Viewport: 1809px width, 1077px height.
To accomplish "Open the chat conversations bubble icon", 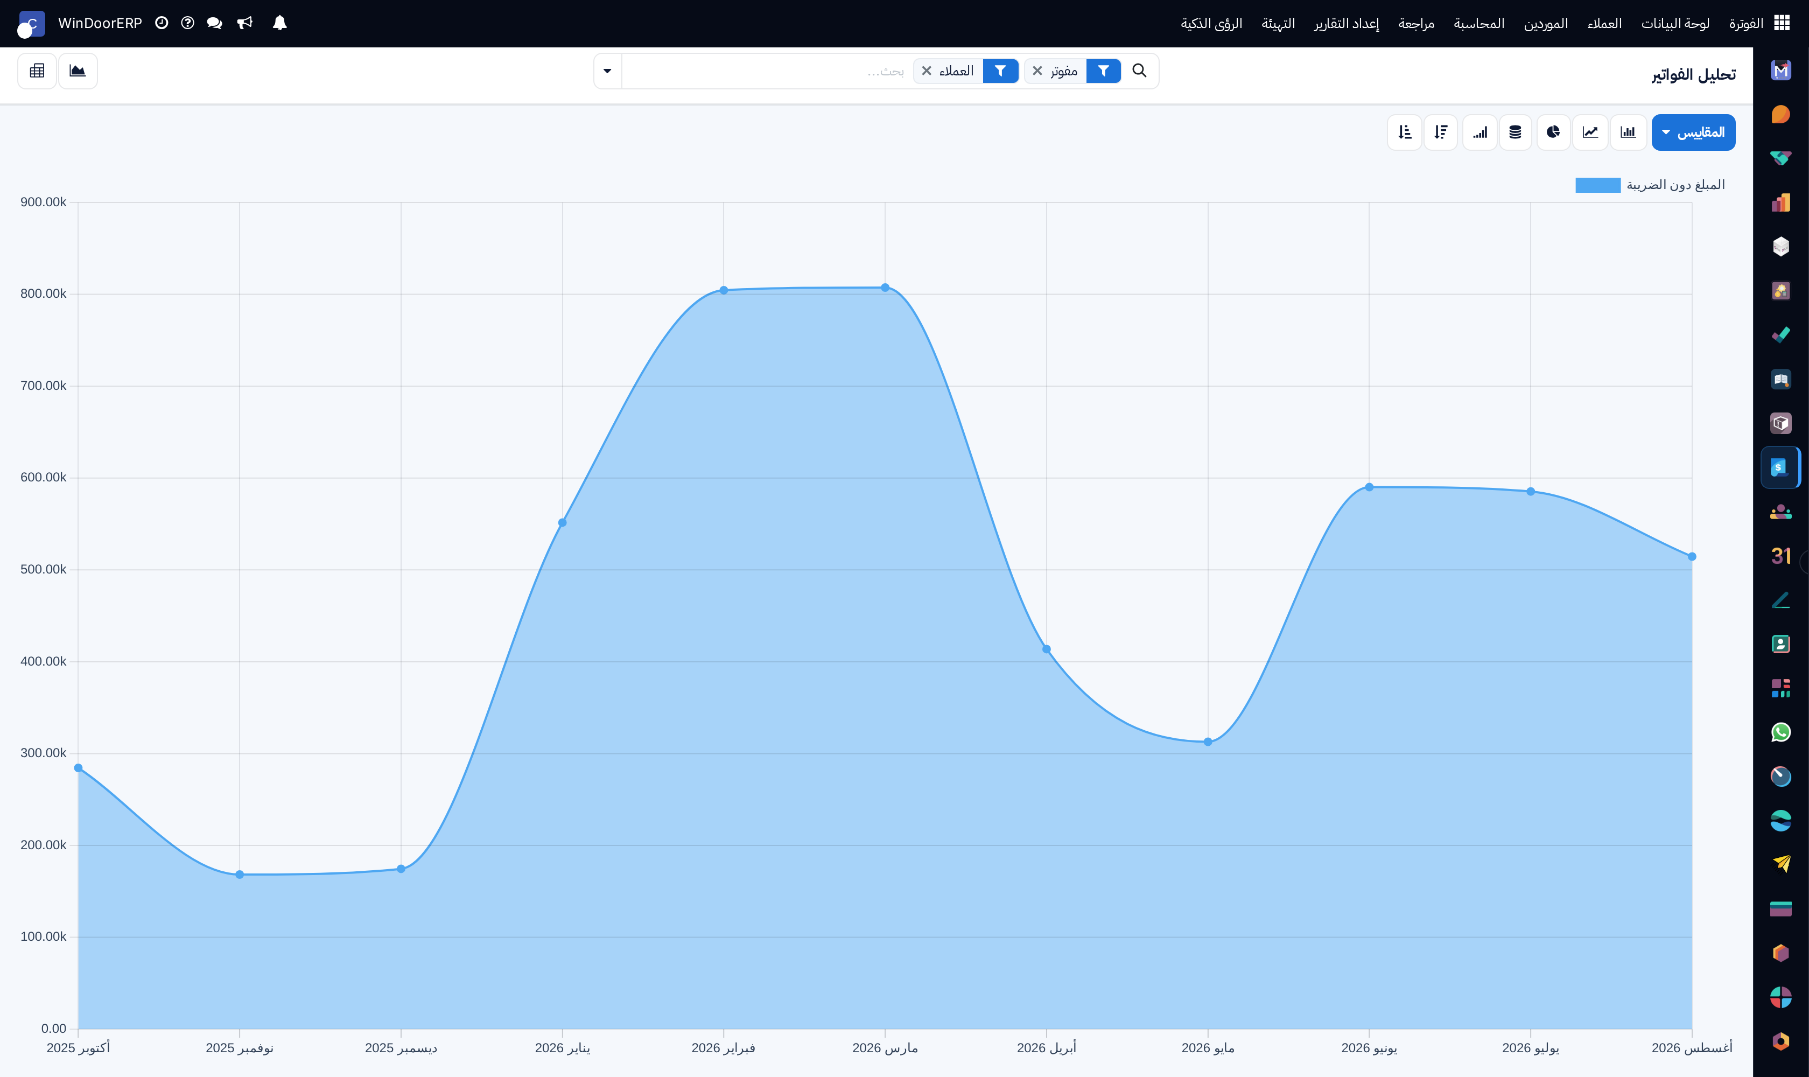I will point(214,23).
